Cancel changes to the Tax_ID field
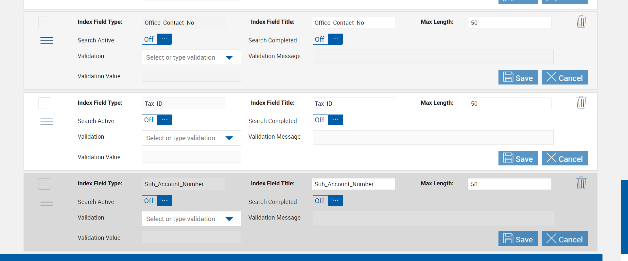 click(564, 158)
